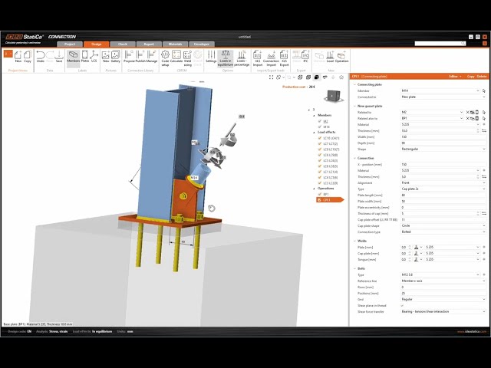491x368 pixels.
Task: Click the search box in title bar
Action: click(x=440, y=44)
